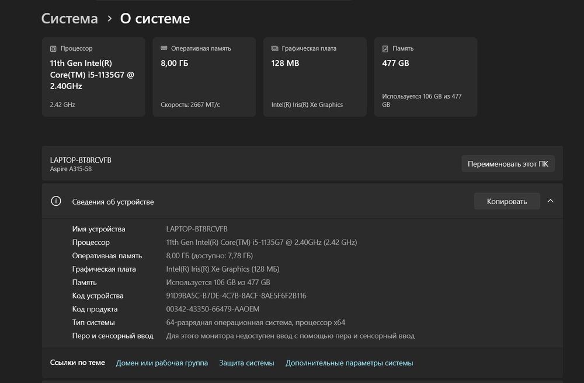Click 2.42 GHz text in processor card
Screen dimensions: 584x383
point(62,104)
